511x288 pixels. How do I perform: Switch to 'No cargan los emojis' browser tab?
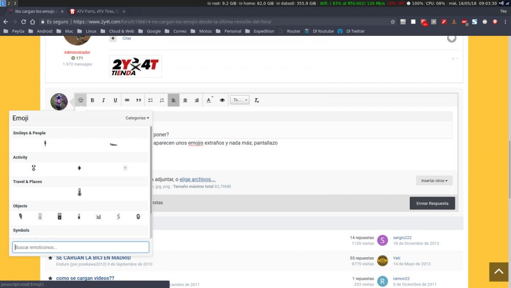[35, 11]
